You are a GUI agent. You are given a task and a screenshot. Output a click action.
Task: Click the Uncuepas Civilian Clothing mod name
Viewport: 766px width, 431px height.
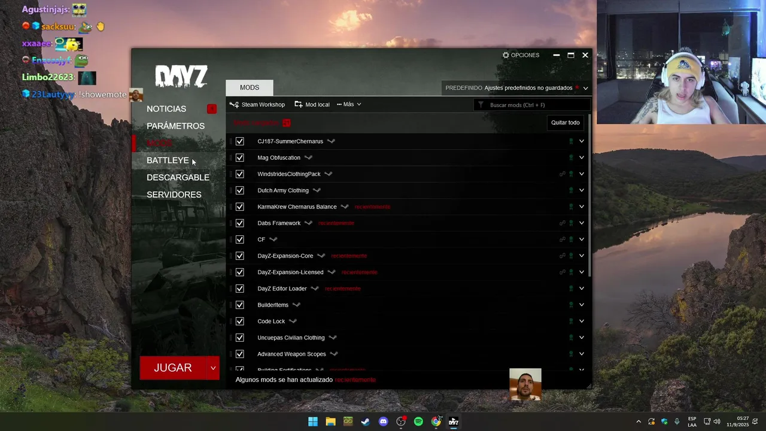tap(291, 338)
